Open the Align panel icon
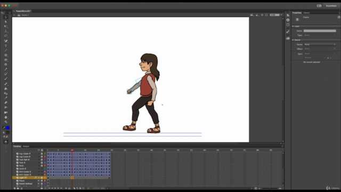Screen dimensions: 341x192 tap(288, 15)
